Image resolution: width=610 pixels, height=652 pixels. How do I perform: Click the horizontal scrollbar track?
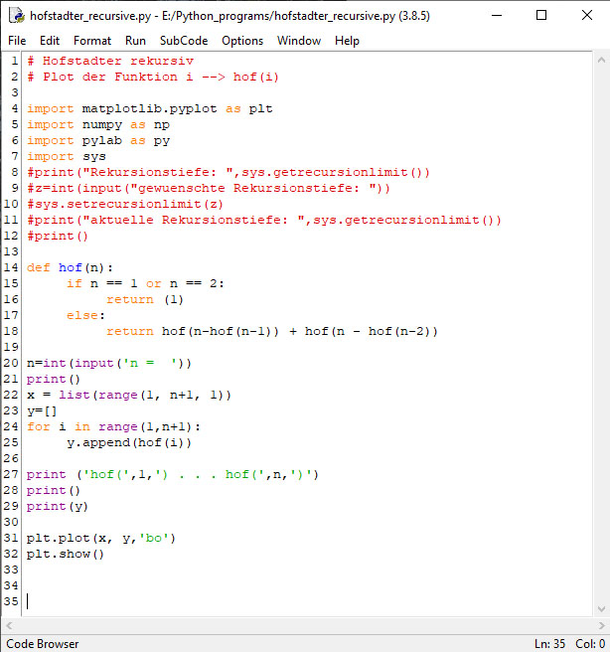pyautogui.click(x=298, y=625)
